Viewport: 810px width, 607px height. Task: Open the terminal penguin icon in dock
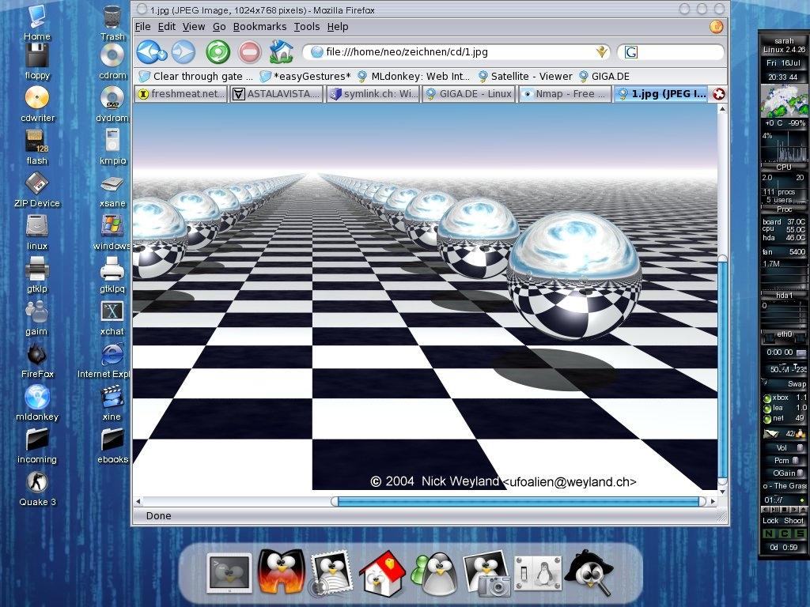[x=229, y=572]
